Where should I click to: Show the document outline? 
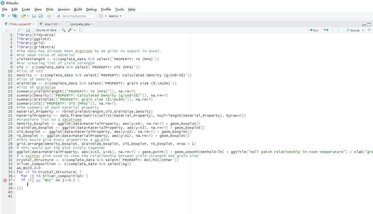369,30
